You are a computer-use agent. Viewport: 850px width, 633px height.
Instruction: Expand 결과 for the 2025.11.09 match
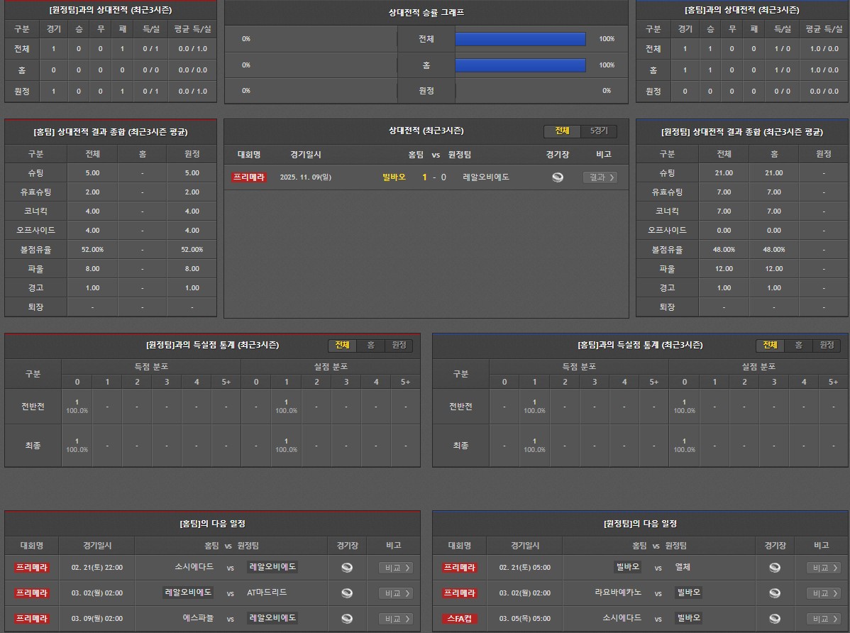tap(600, 177)
